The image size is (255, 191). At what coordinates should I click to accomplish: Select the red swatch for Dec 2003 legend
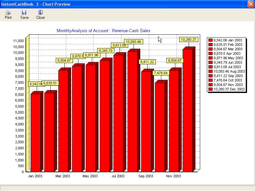click(210, 89)
